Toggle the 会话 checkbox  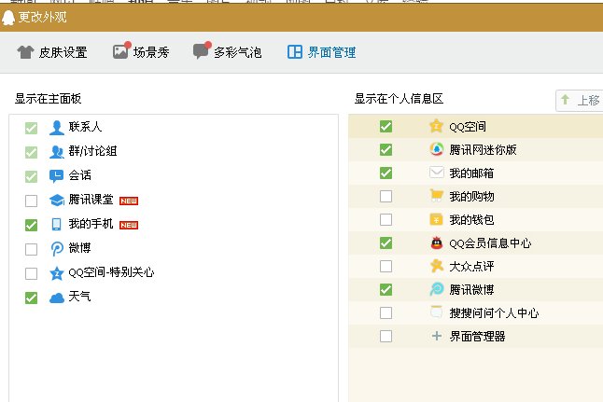[x=31, y=176]
